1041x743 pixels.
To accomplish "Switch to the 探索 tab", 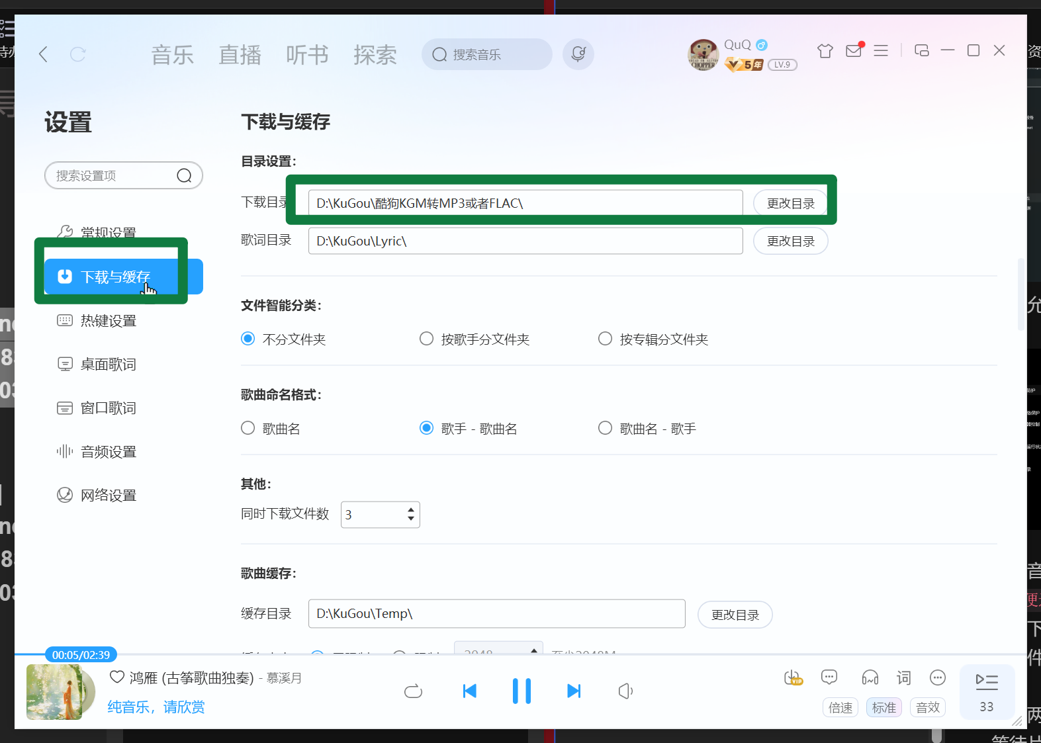I will pyautogui.click(x=375, y=55).
